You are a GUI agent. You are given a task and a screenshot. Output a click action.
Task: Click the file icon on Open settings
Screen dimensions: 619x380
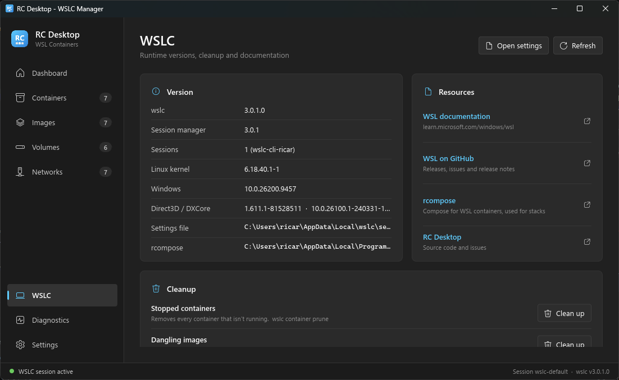pos(489,46)
